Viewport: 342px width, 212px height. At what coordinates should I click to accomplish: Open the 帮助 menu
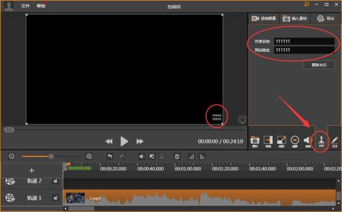pyautogui.click(x=41, y=6)
